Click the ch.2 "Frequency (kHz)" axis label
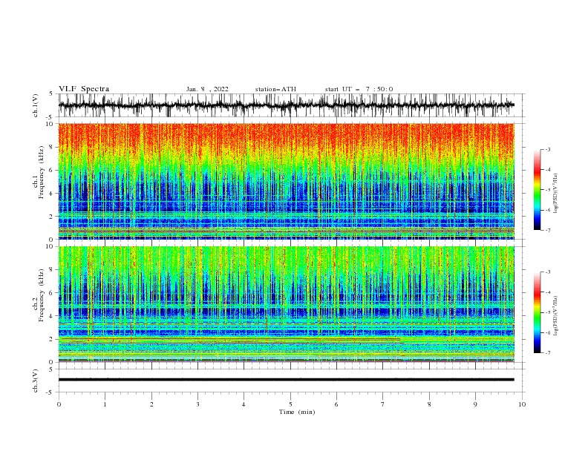 pyautogui.click(x=42, y=295)
